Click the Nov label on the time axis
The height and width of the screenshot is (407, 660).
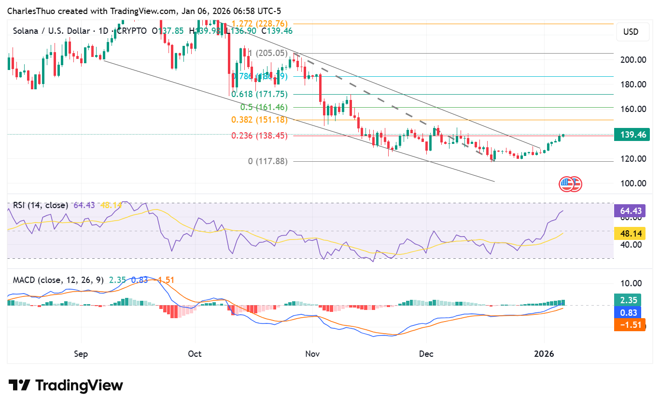click(x=312, y=354)
